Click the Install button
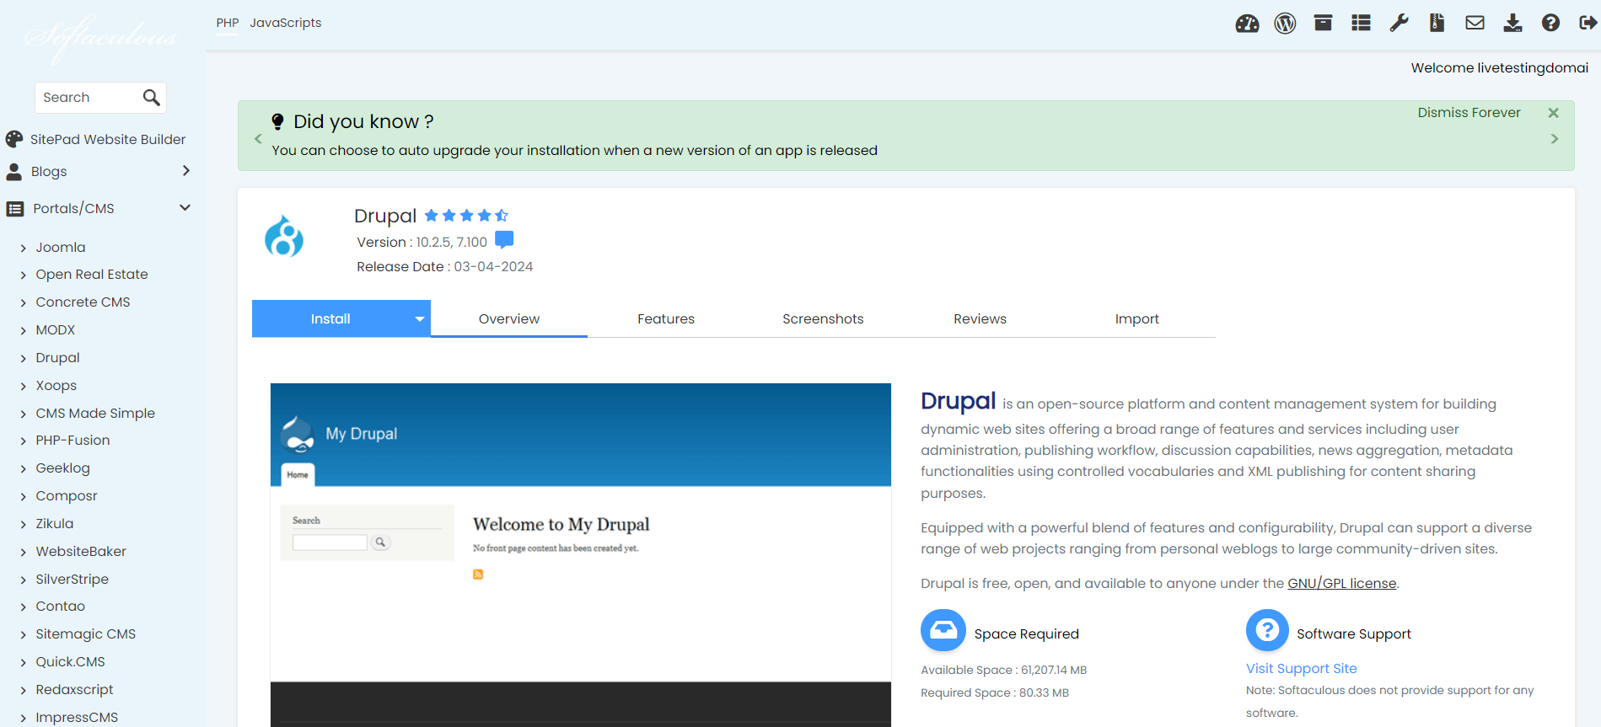1601x727 pixels. [330, 319]
